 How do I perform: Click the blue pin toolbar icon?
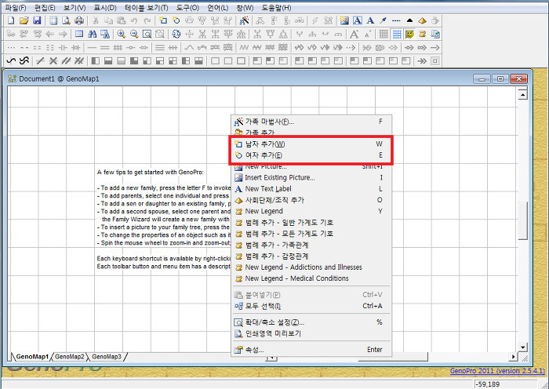point(383,20)
